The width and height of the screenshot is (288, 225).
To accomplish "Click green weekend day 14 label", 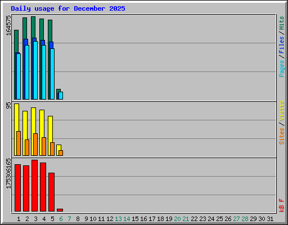I will pyautogui.click(x=127, y=219).
